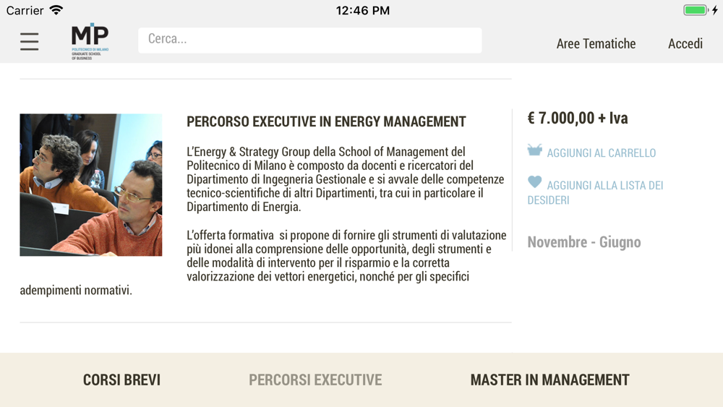
Task: Open the Aree Tematiche menu
Action: (x=596, y=44)
